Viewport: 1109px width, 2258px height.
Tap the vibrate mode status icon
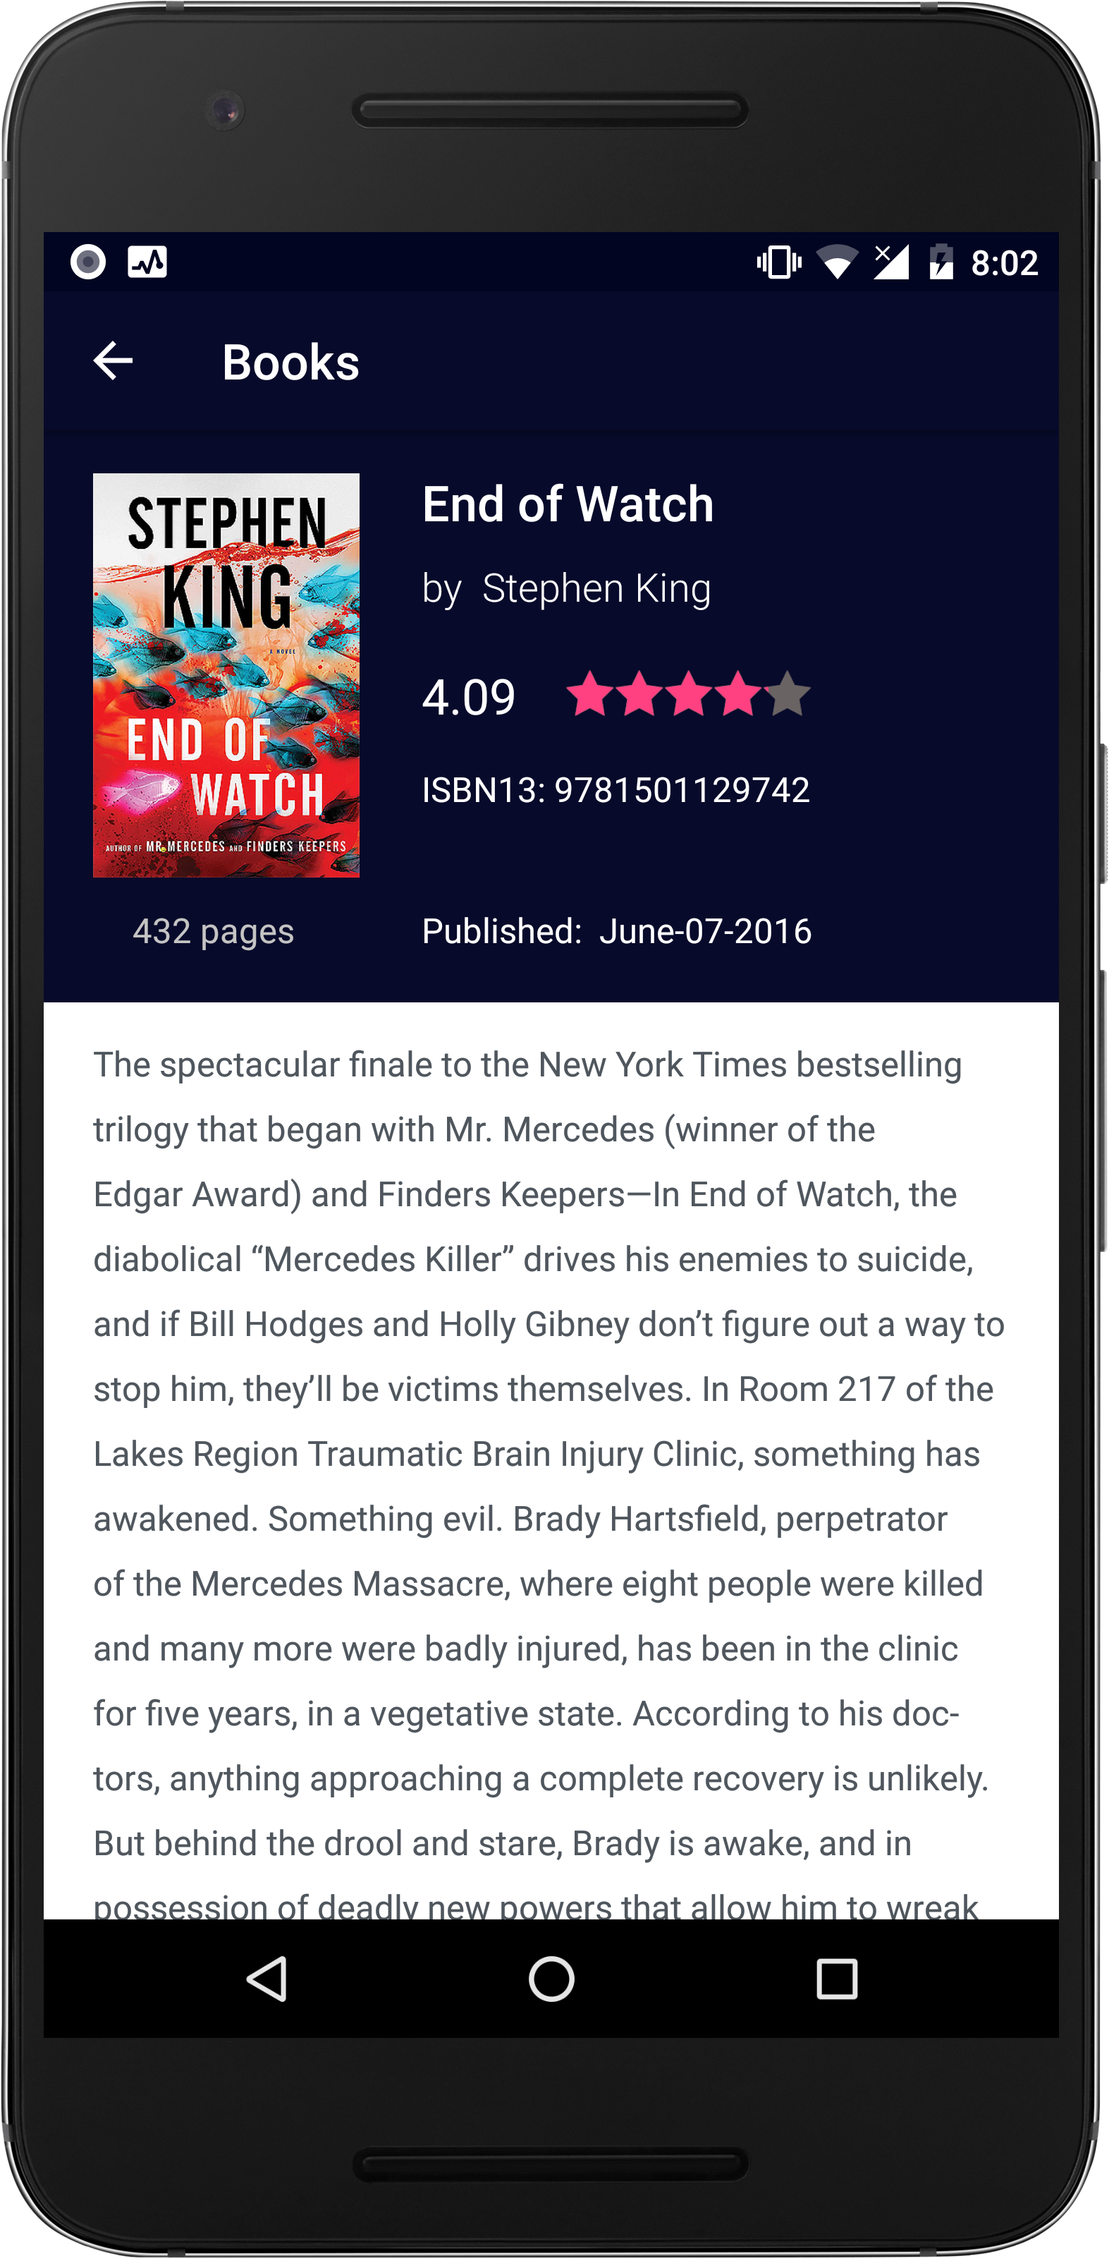pos(779,262)
